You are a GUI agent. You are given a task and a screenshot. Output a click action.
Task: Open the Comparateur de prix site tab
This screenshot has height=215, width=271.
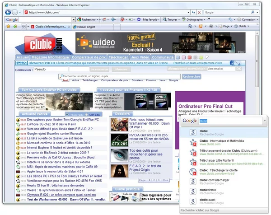[89, 57]
